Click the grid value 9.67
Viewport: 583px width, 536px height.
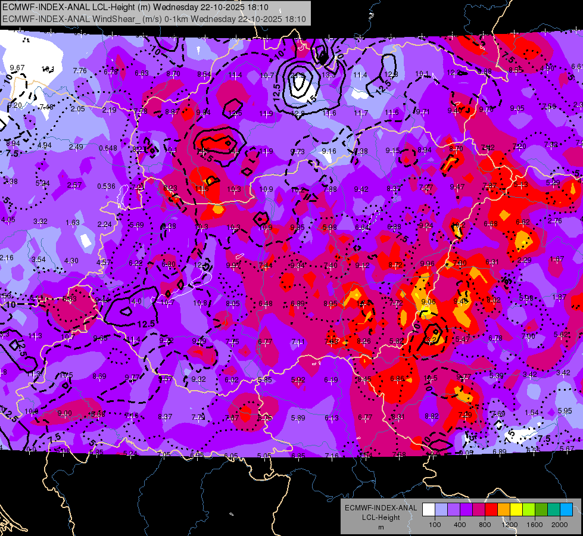point(17,68)
